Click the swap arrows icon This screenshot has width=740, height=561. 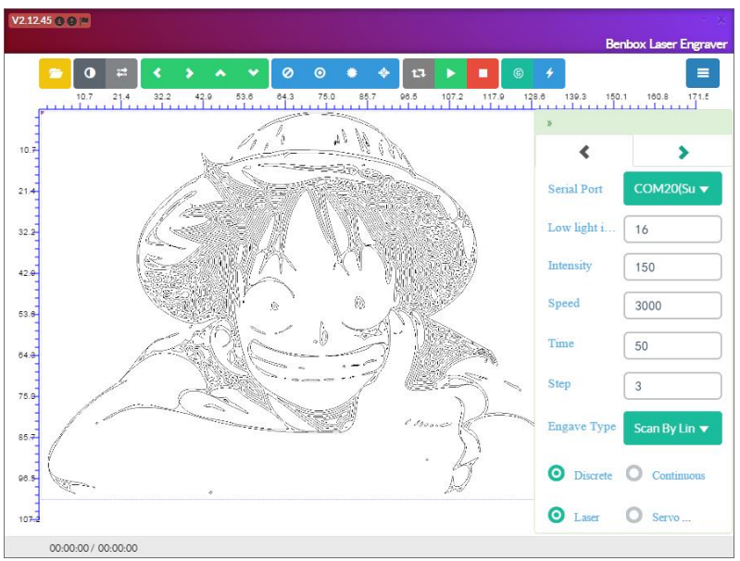[121, 73]
